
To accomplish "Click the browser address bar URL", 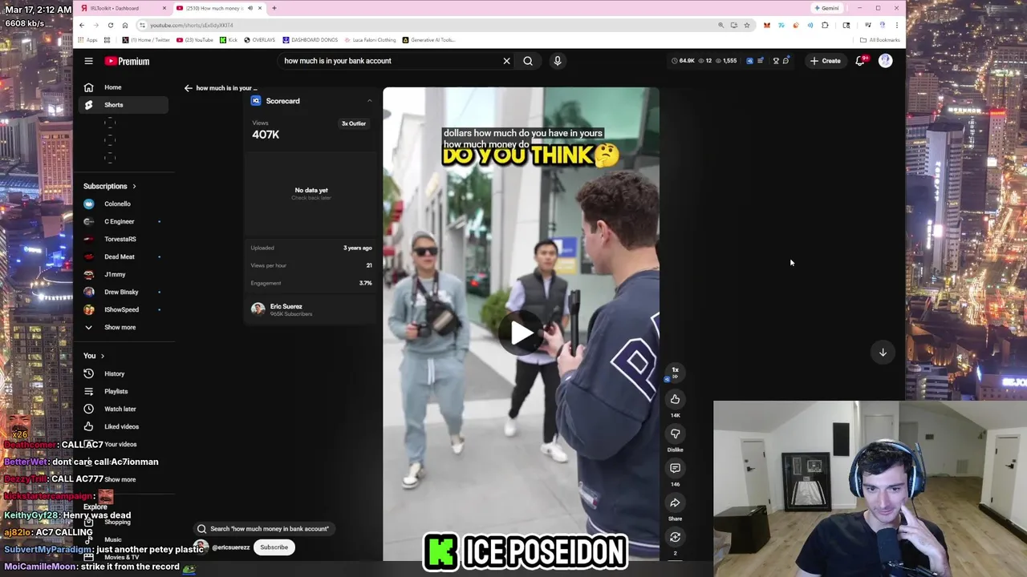I will point(191,25).
